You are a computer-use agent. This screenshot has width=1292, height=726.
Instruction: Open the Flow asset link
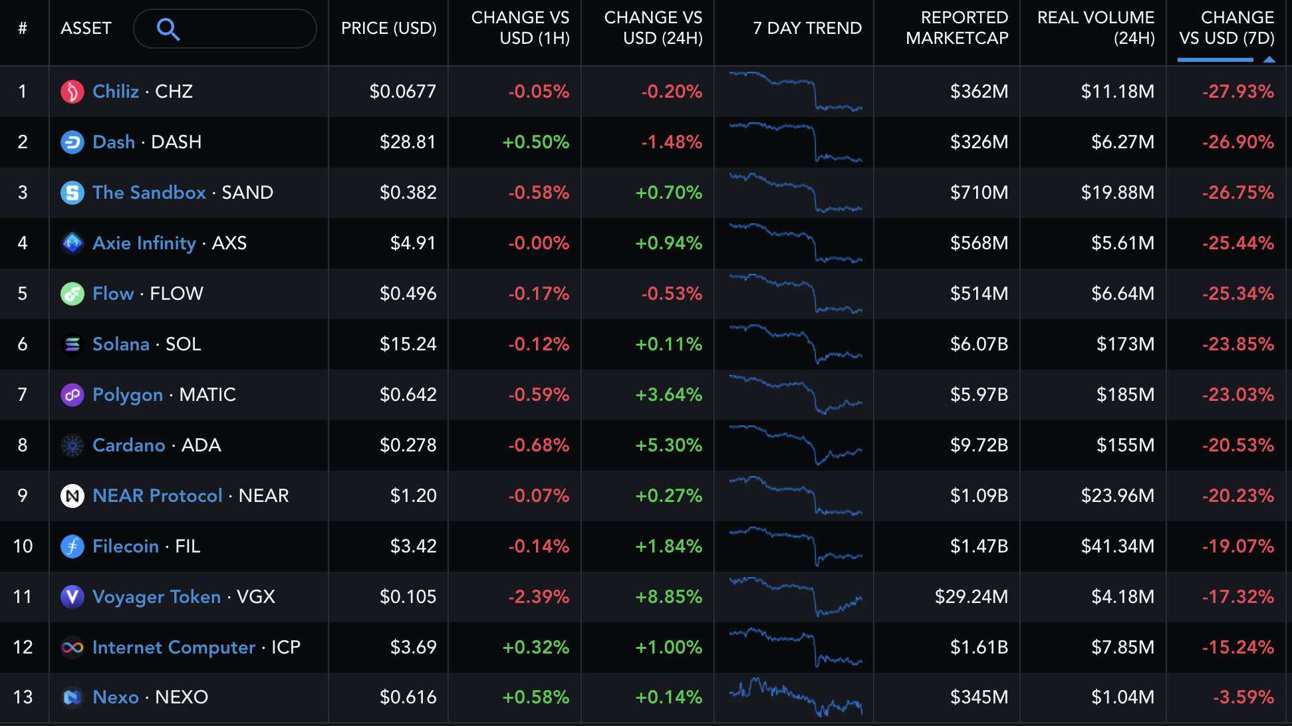[x=113, y=294]
